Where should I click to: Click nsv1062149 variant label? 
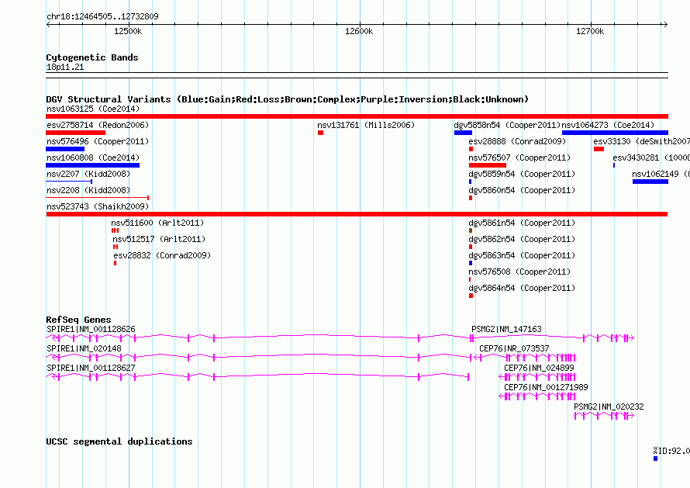click(x=661, y=174)
